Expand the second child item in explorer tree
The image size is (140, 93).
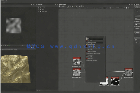click(x=39, y=12)
